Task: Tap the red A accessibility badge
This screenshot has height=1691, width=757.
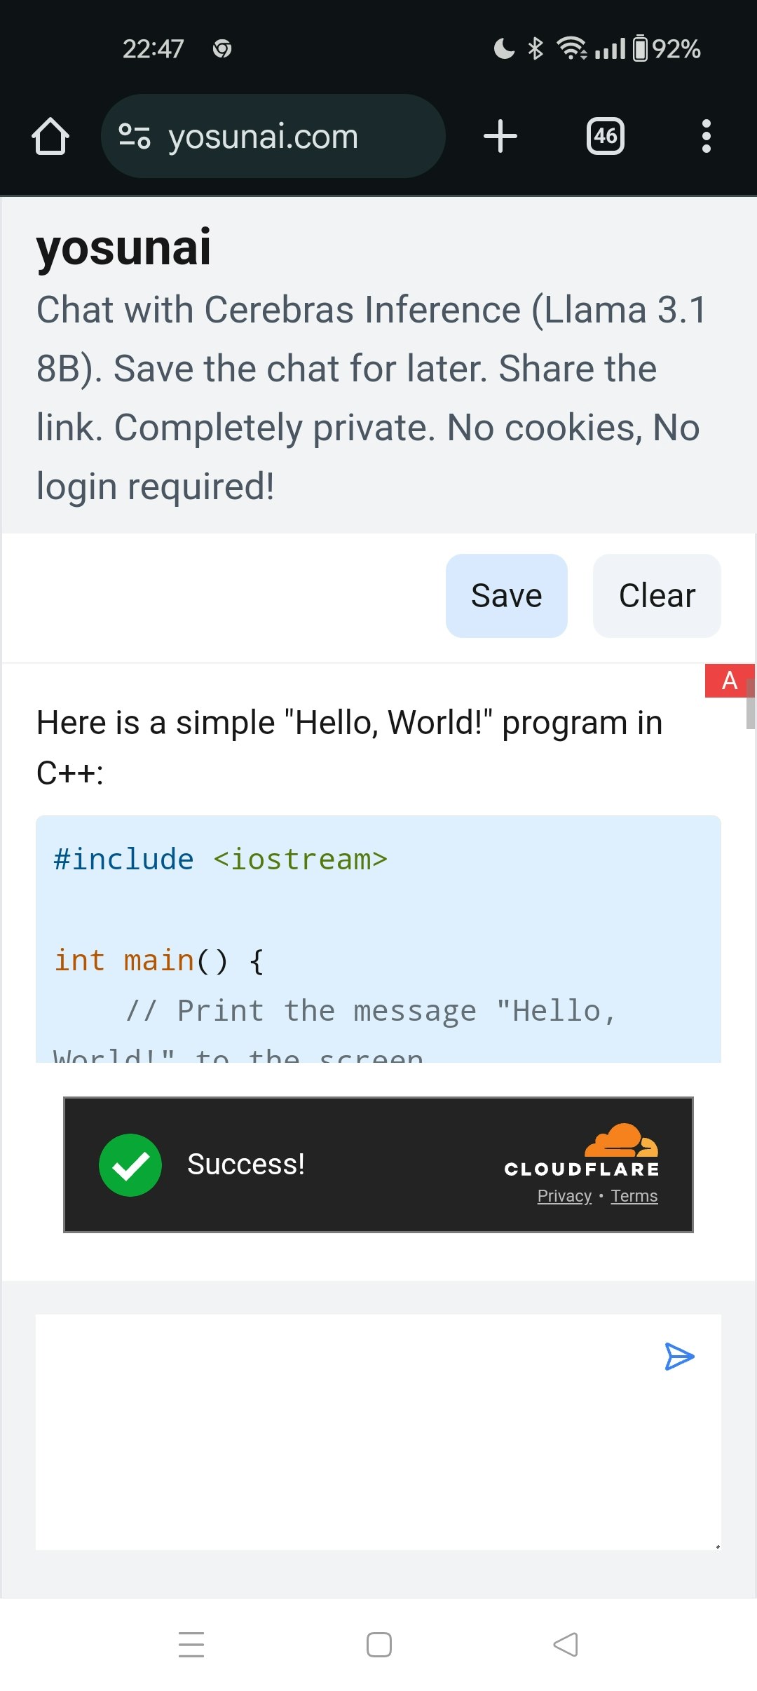Action: click(729, 680)
